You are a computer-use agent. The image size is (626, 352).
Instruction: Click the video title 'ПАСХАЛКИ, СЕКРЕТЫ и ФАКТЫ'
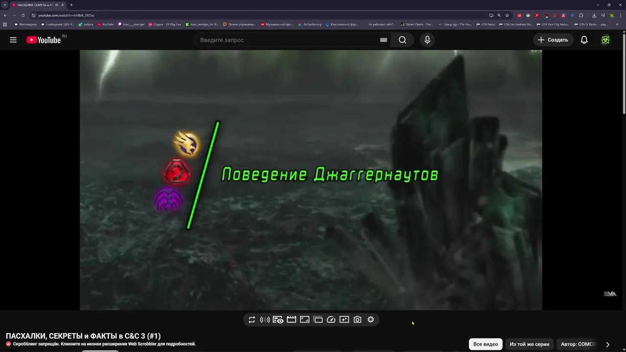coord(83,336)
